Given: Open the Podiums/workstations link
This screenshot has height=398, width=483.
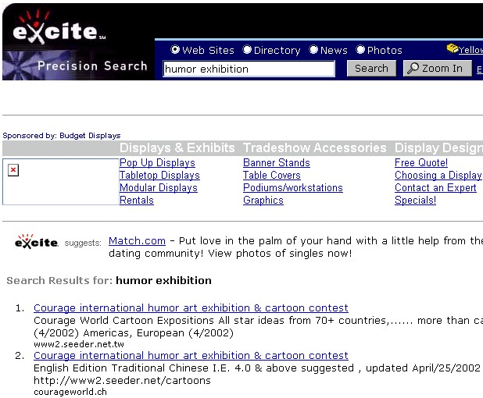Looking at the screenshot, I should [293, 187].
